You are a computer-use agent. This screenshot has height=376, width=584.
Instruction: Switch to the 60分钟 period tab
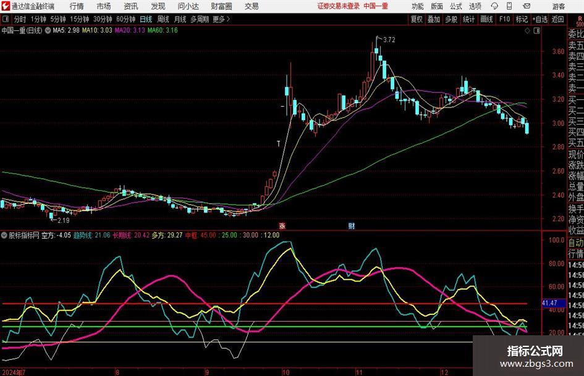point(126,19)
